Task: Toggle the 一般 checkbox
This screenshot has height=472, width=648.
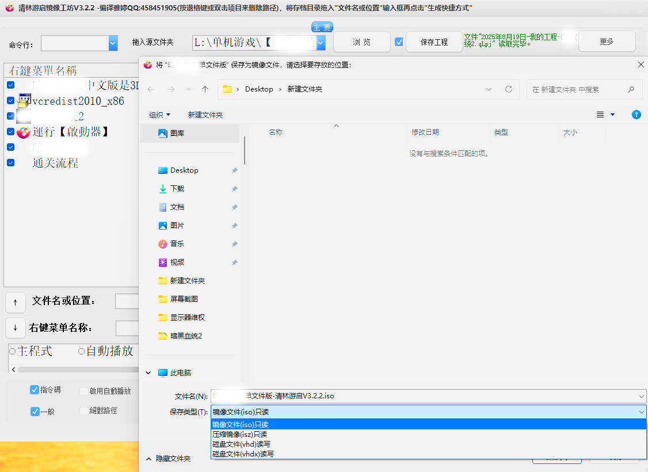Action: click(x=35, y=411)
